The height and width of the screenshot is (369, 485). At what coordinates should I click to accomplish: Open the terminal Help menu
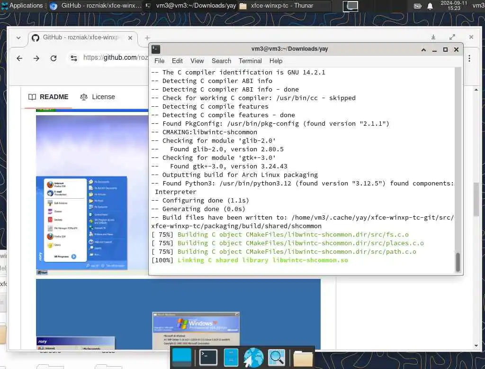[276, 61]
